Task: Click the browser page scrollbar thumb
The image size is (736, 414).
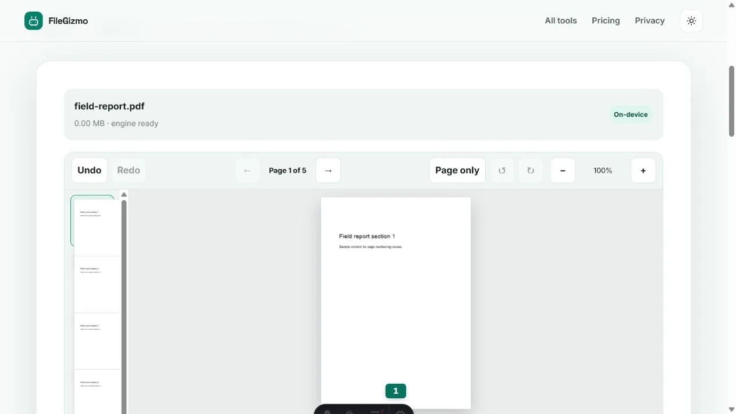Action: (731, 101)
